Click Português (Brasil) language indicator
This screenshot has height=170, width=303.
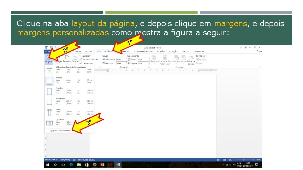(x=86, y=160)
